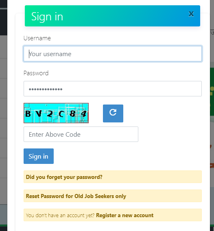Click into the Password field
This screenshot has height=231, width=214.
click(x=113, y=89)
